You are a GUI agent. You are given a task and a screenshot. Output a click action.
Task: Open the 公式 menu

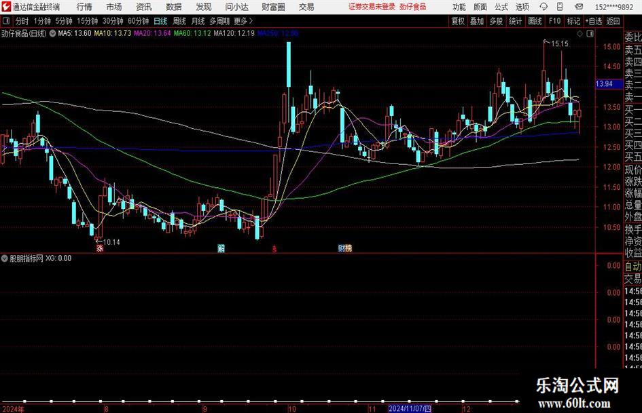pyautogui.click(x=501, y=7)
